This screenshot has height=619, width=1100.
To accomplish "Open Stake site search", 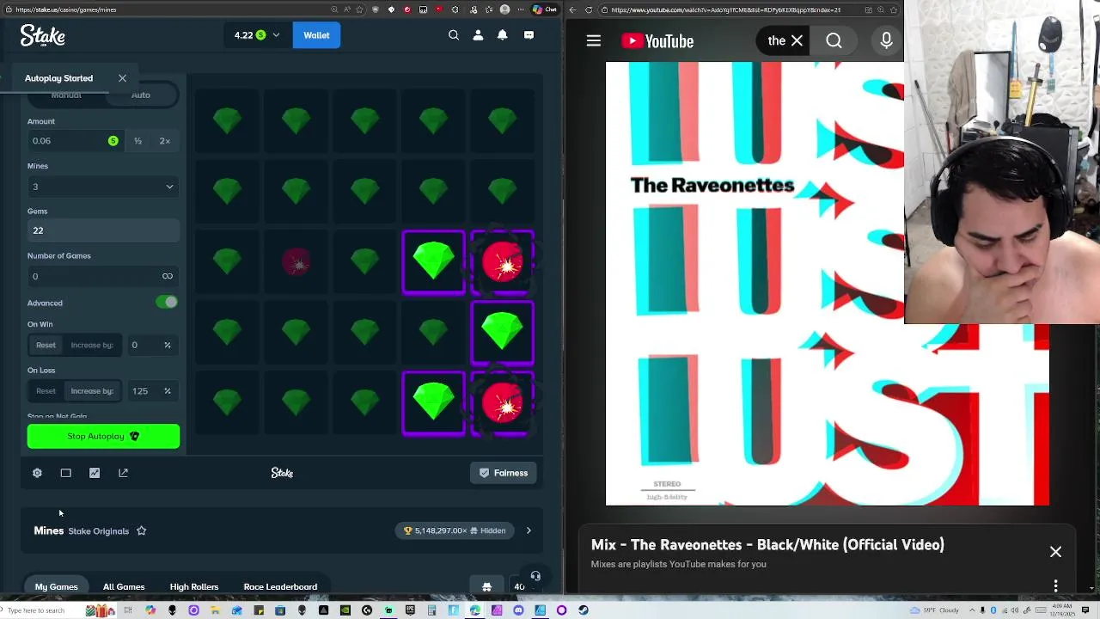I will [x=454, y=35].
